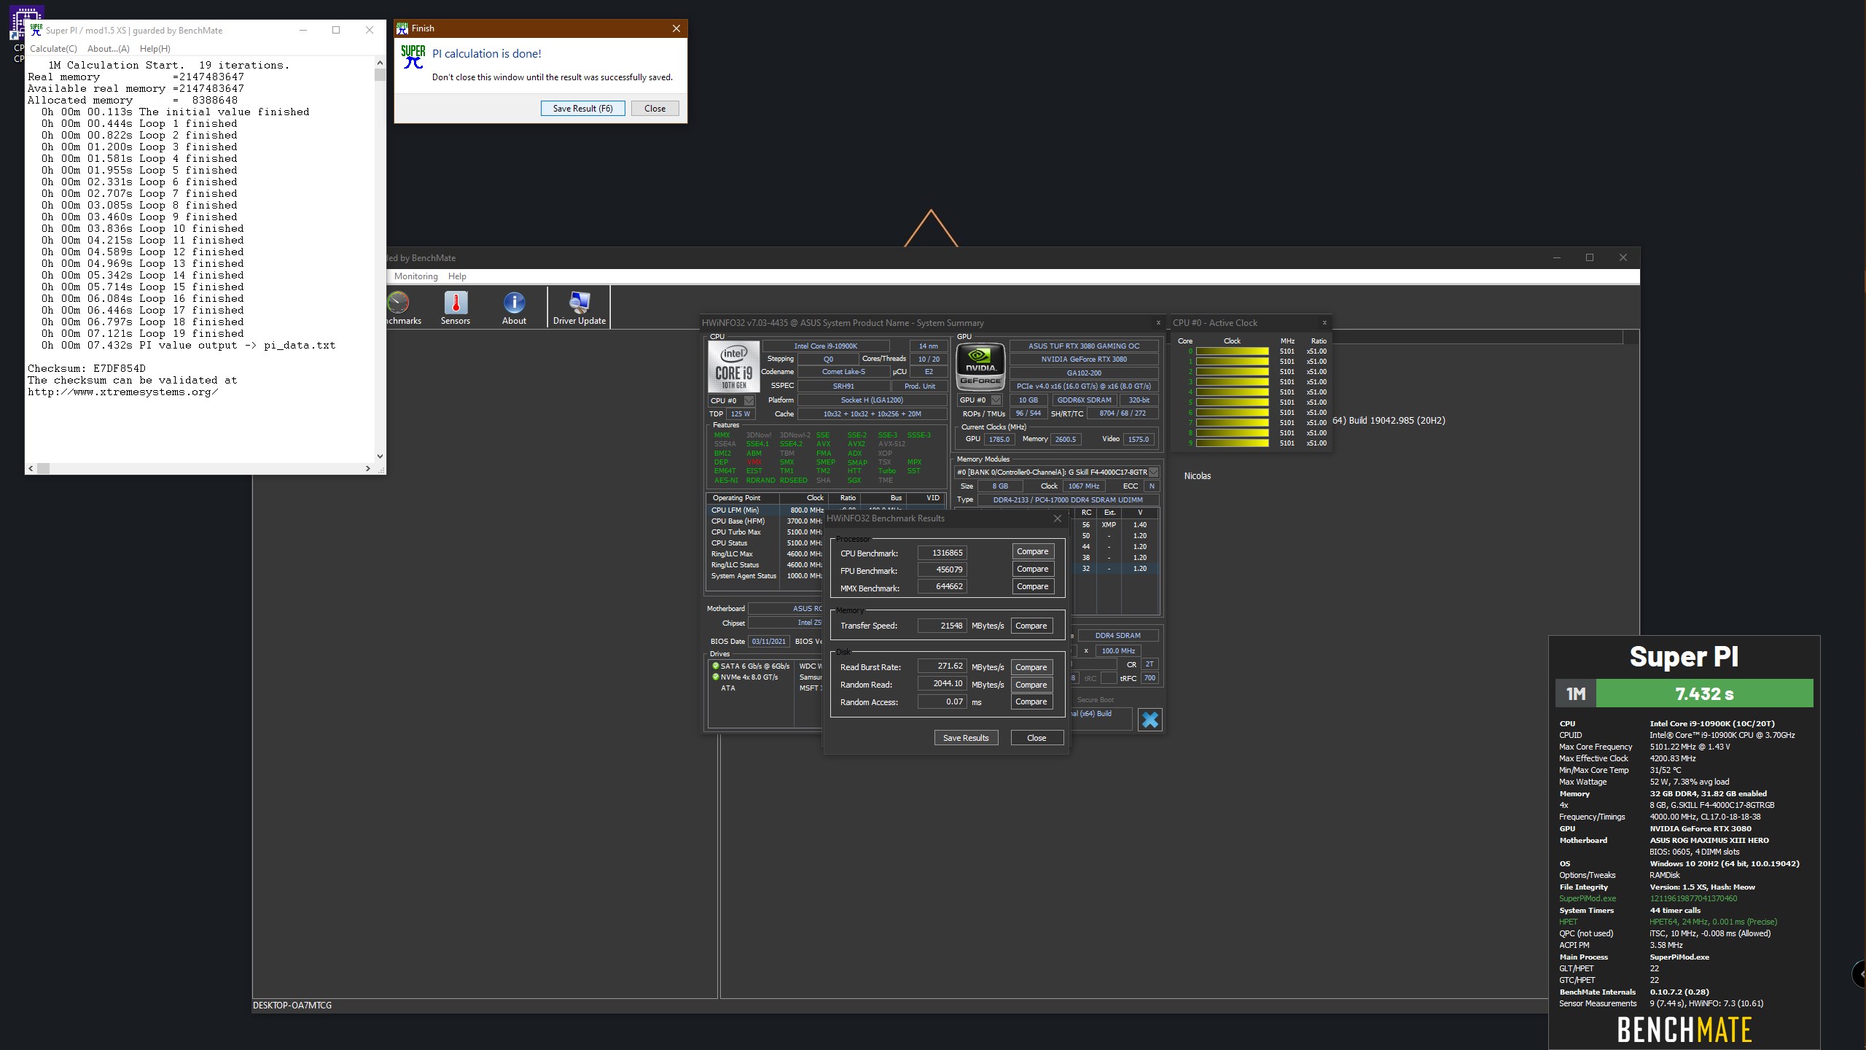Select the Ring/LLC Max row
Screen dimensions: 1866x1050
[766, 554]
